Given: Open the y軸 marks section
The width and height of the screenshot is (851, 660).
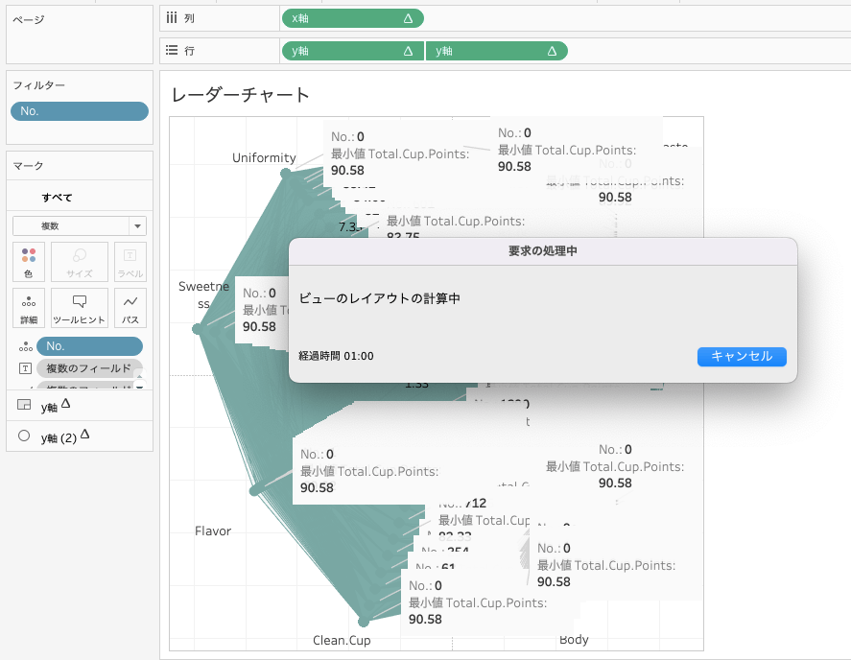Looking at the screenshot, I should 80,406.
